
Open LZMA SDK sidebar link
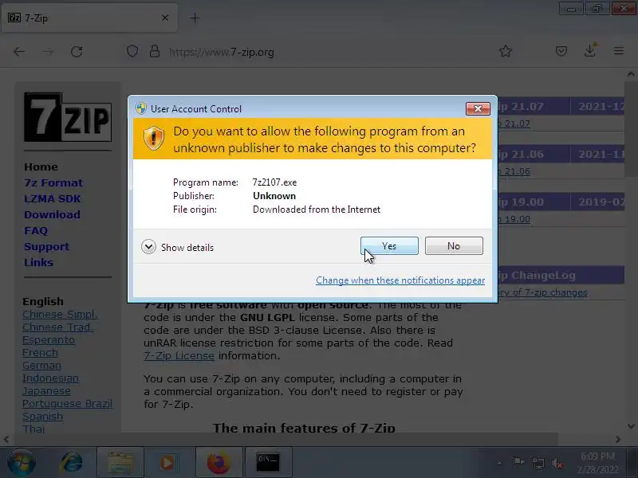(53, 198)
